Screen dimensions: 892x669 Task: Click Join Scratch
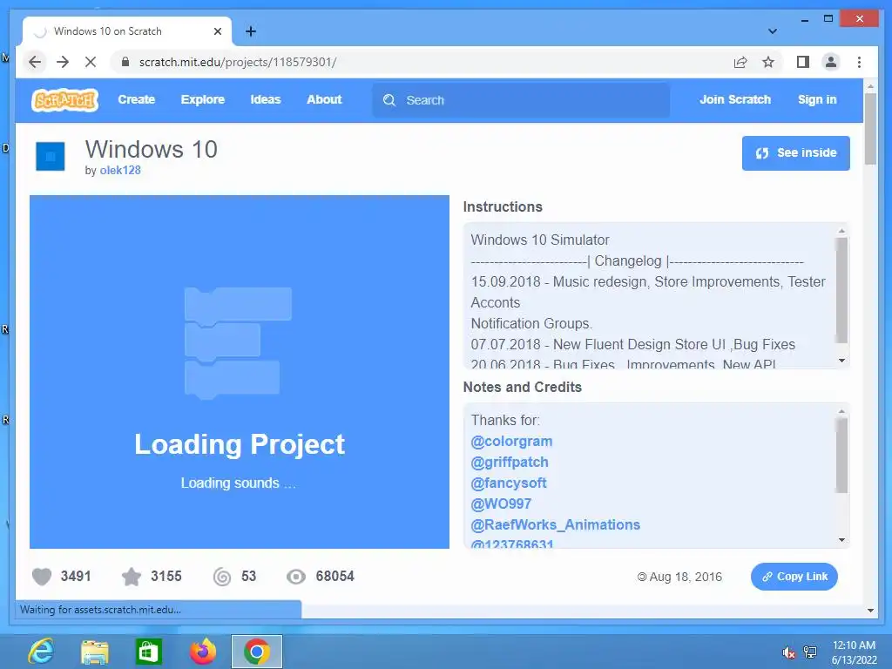[x=735, y=99]
